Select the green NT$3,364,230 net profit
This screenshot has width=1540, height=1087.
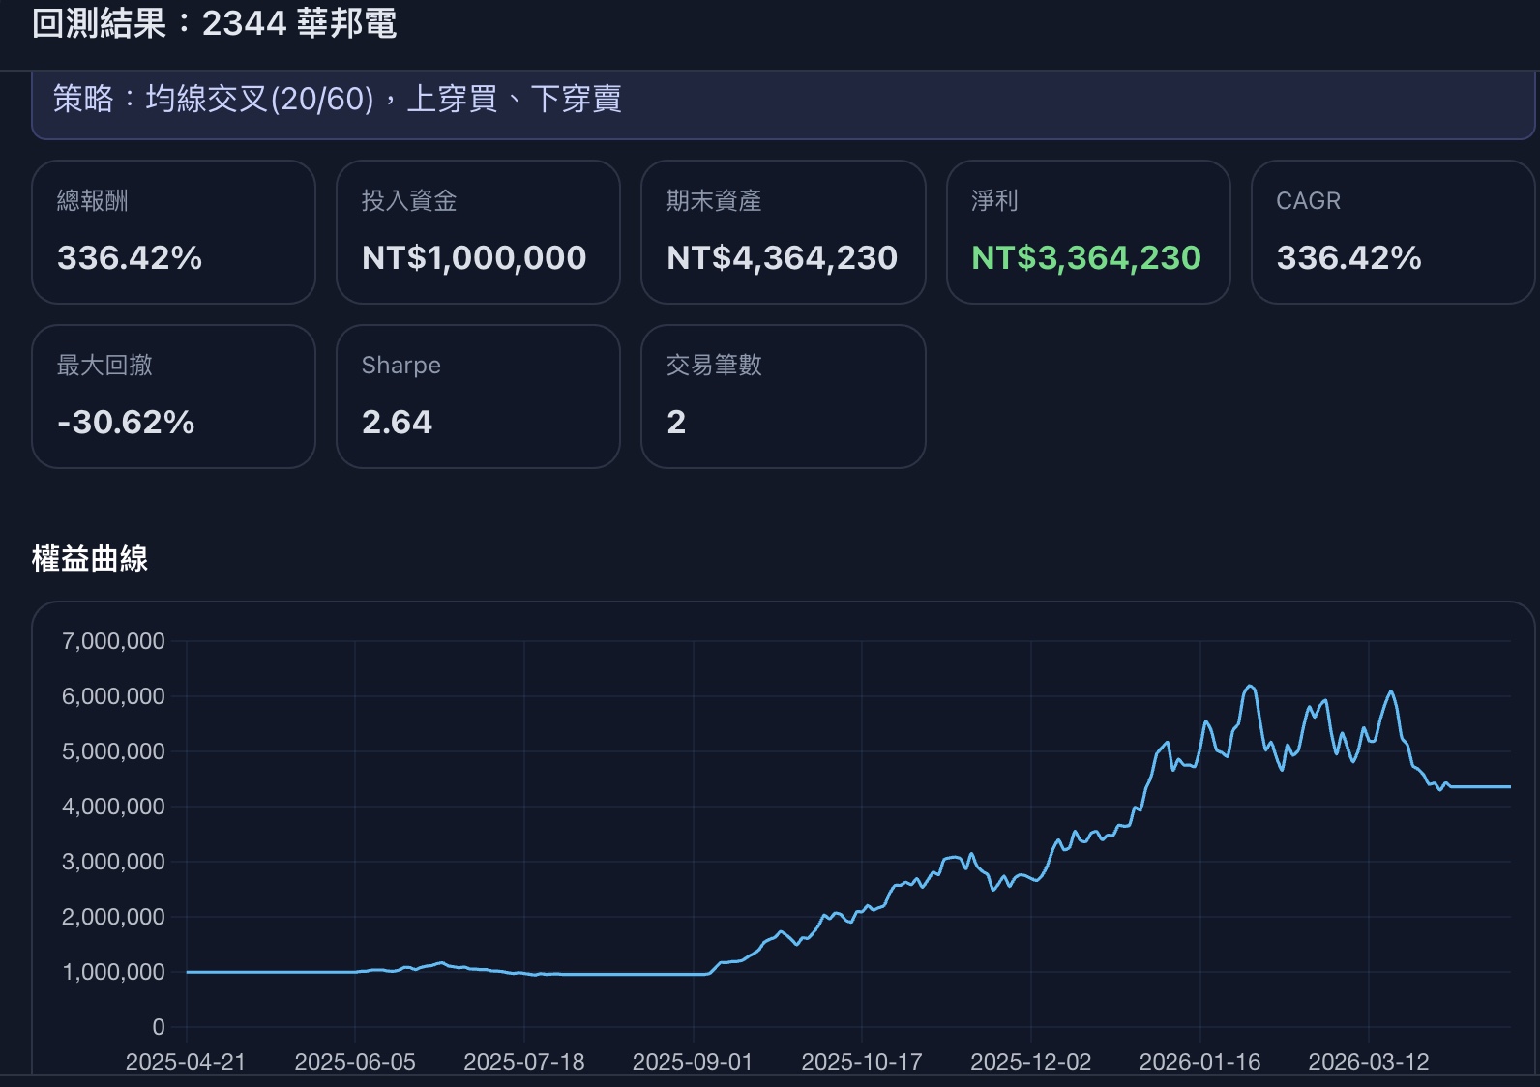(1086, 257)
